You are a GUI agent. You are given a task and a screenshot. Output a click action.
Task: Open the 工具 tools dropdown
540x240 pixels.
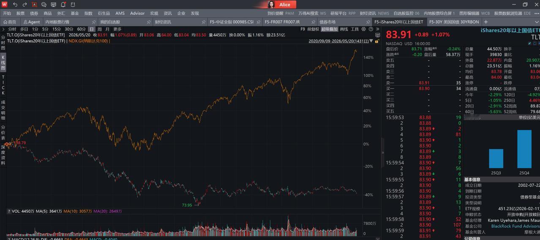pyautogui.click(x=355, y=29)
